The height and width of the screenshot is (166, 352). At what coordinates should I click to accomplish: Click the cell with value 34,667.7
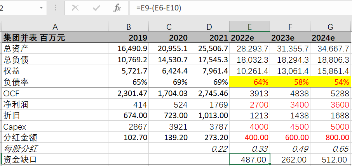[331, 48]
